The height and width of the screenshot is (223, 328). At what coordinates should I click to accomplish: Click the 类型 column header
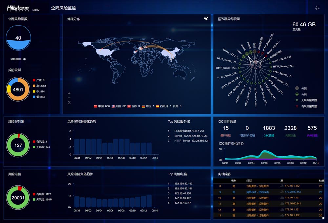click(249, 180)
